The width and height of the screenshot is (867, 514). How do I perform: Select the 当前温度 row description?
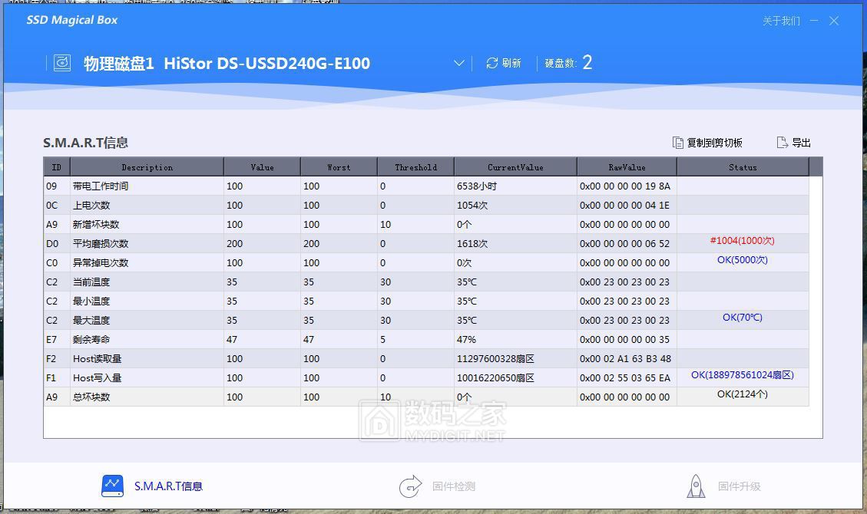(91, 282)
